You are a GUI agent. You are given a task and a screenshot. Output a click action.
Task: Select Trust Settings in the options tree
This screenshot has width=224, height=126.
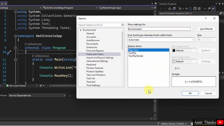tap(93, 85)
